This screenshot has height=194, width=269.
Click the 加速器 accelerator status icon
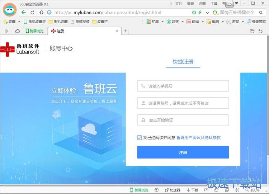(x=173, y=190)
